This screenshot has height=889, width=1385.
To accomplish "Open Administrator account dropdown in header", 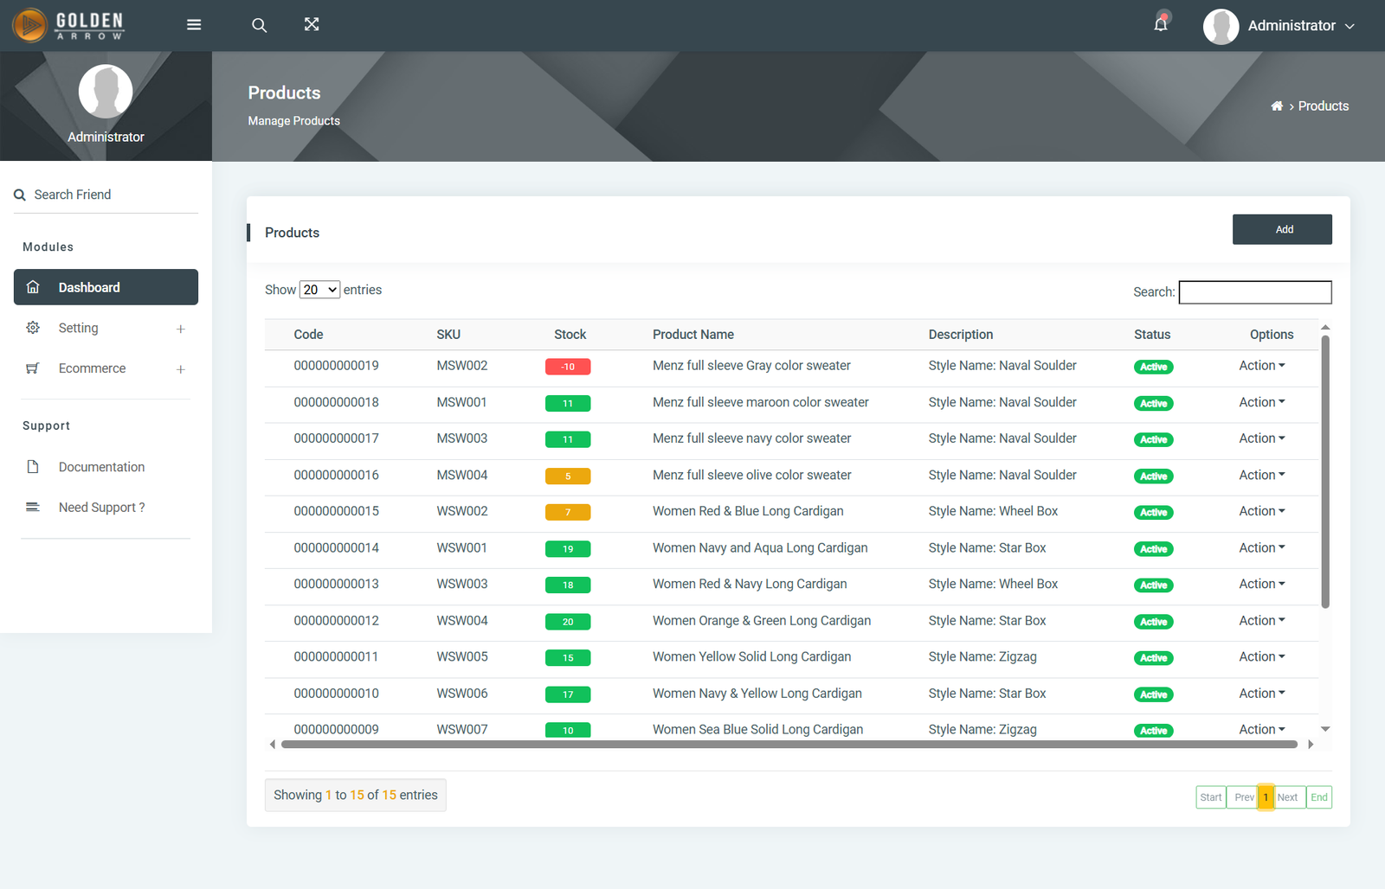I will 1279,26.
